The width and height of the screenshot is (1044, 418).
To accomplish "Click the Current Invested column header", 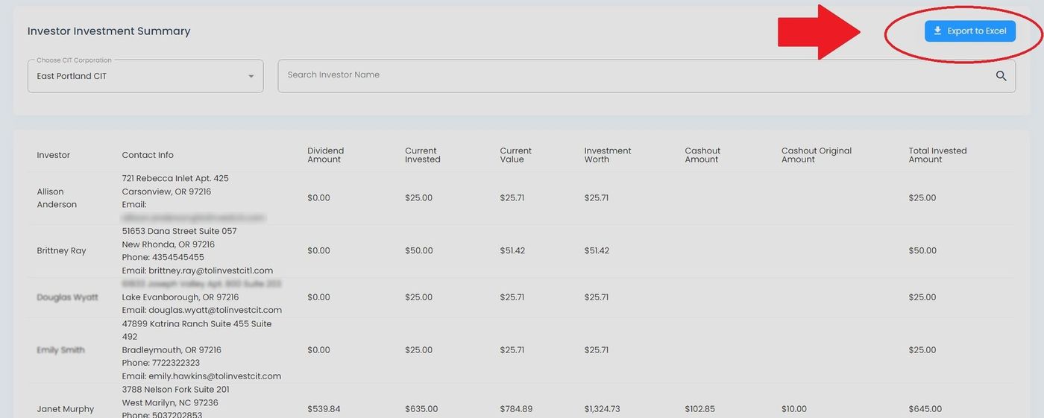I will point(423,155).
